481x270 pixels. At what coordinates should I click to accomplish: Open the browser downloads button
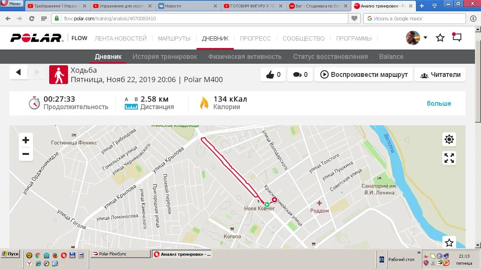pos(473,18)
